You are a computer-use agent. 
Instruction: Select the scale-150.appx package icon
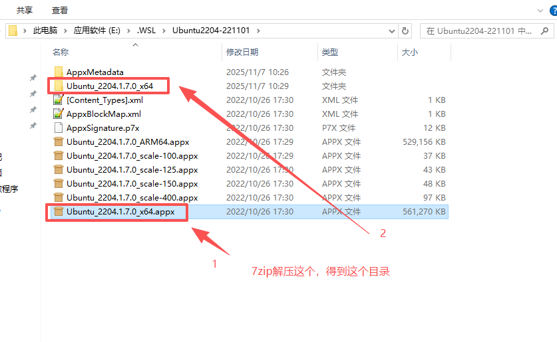(x=59, y=183)
